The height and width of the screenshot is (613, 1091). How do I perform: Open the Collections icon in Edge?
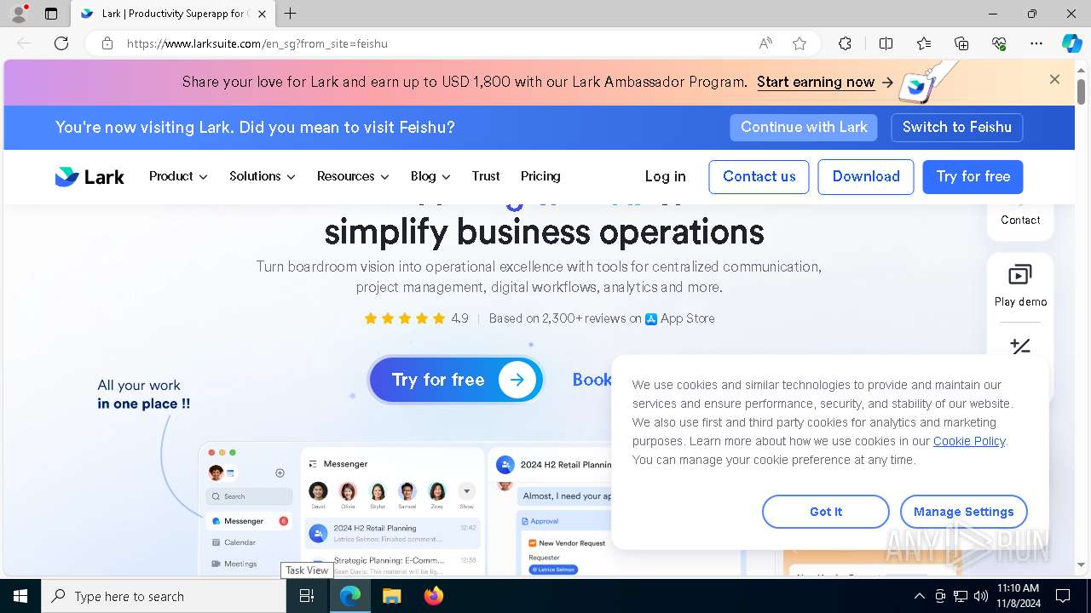tap(961, 43)
